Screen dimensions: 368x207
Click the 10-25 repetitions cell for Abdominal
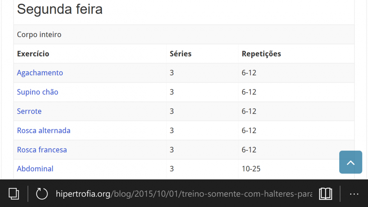(251, 169)
